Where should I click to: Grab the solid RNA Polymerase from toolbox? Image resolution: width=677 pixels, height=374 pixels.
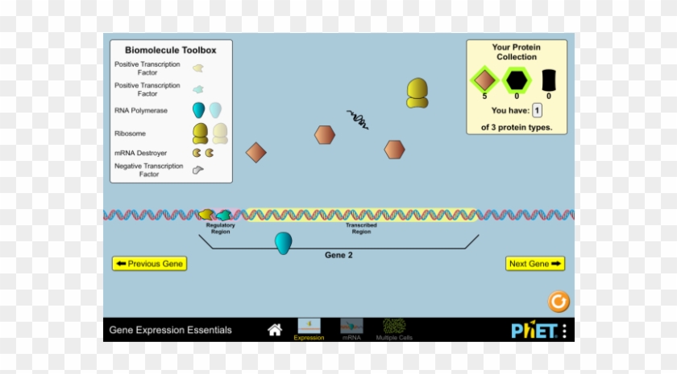tap(198, 110)
